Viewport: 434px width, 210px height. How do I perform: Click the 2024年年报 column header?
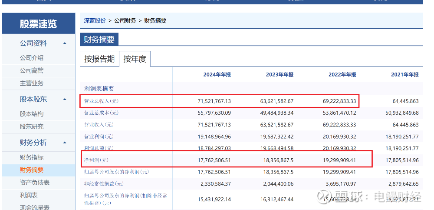(x=217, y=75)
